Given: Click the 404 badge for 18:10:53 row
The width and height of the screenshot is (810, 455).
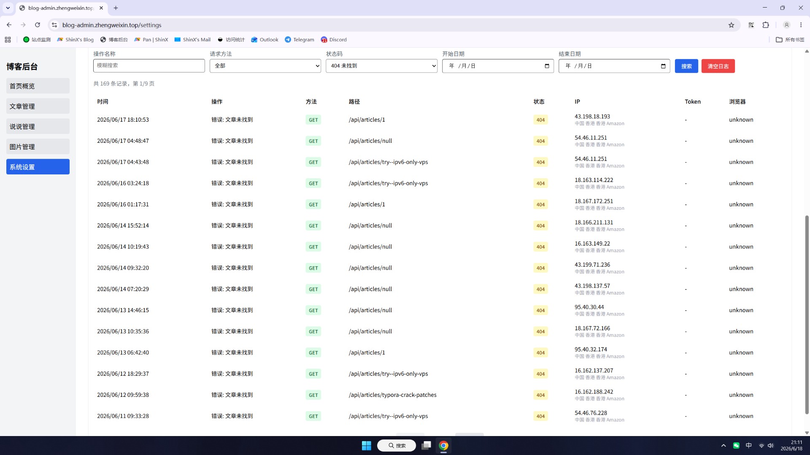Looking at the screenshot, I should [540, 120].
